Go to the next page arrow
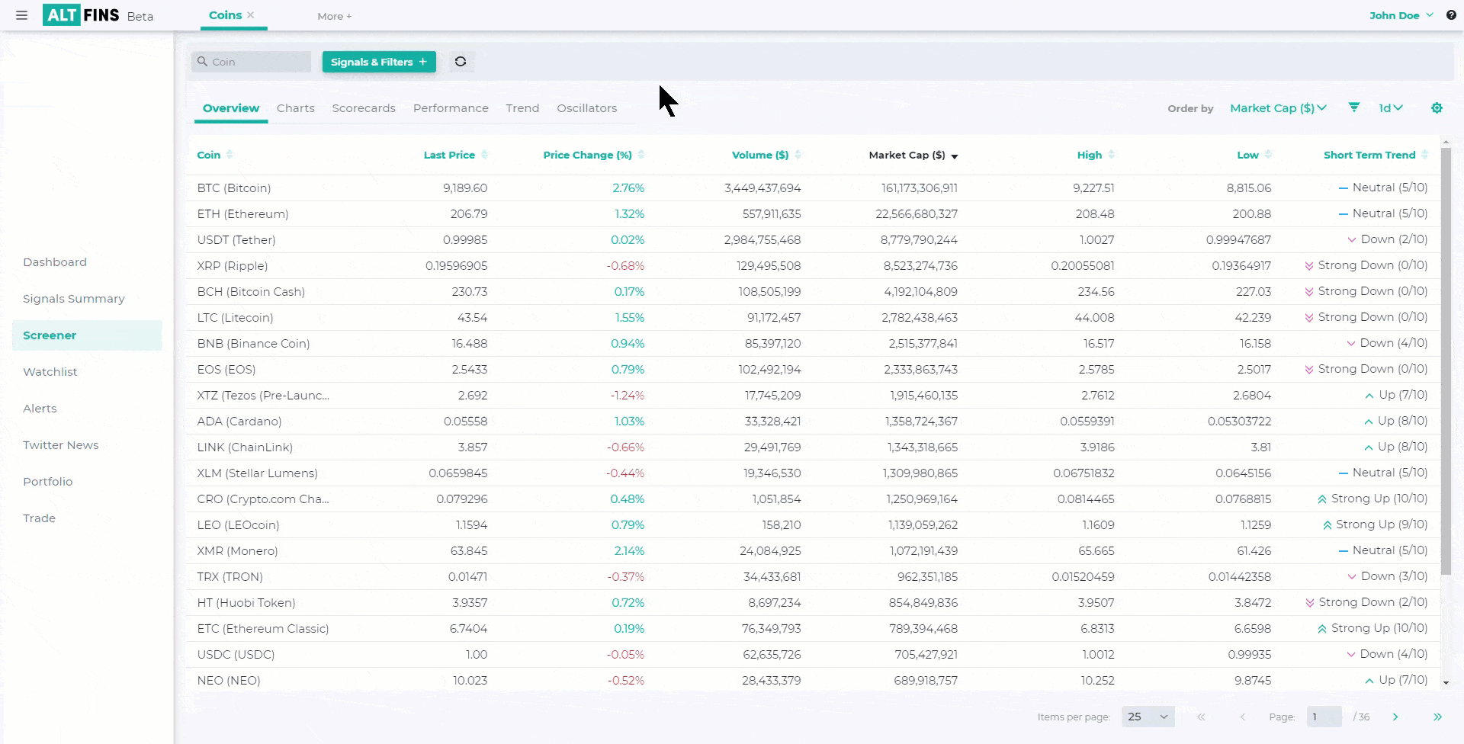 pyautogui.click(x=1395, y=717)
